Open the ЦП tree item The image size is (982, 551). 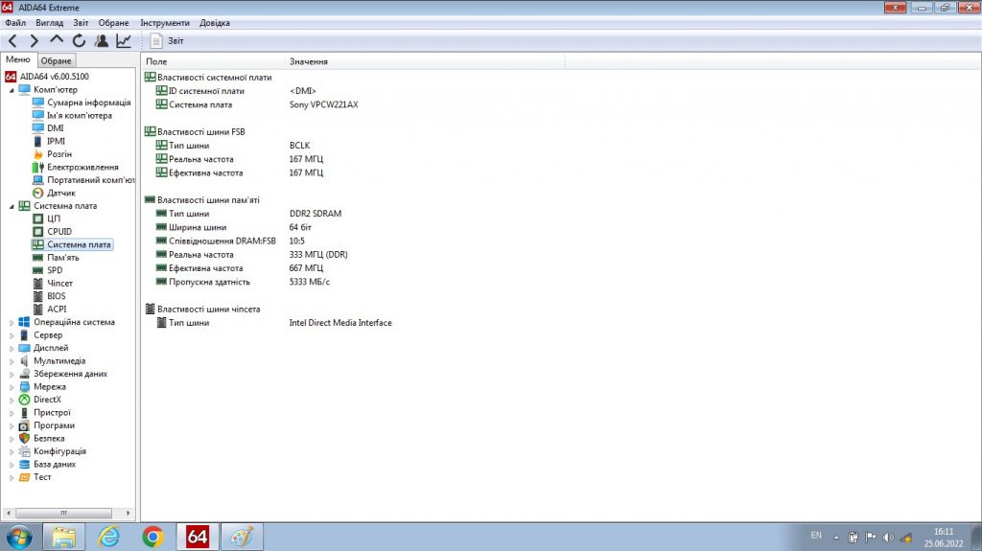(54, 218)
